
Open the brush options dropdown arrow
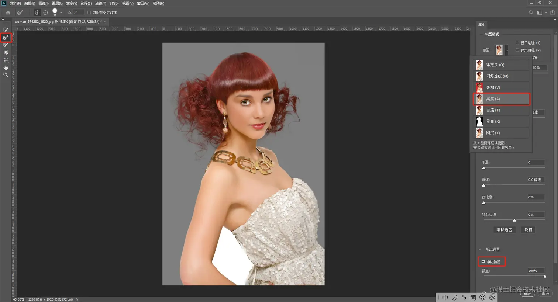pyautogui.click(x=61, y=13)
